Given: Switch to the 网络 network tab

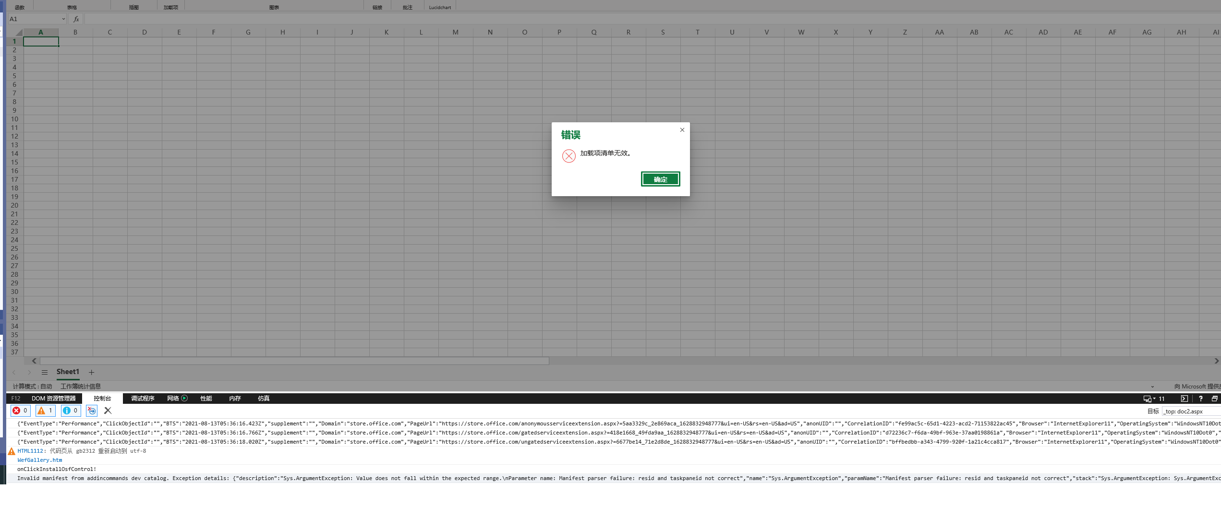Looking at the screenshot, I should pos(173,398).
